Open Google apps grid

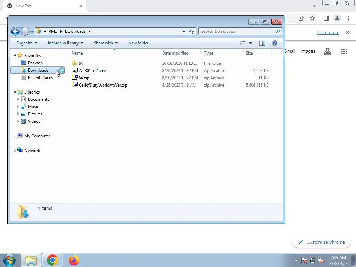pyautogui.click(x=344, y=51)
